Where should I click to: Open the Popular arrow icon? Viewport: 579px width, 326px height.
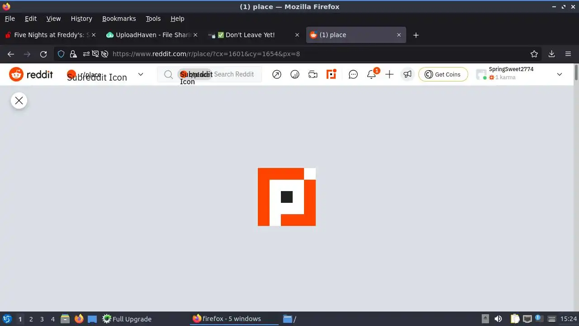277,74
